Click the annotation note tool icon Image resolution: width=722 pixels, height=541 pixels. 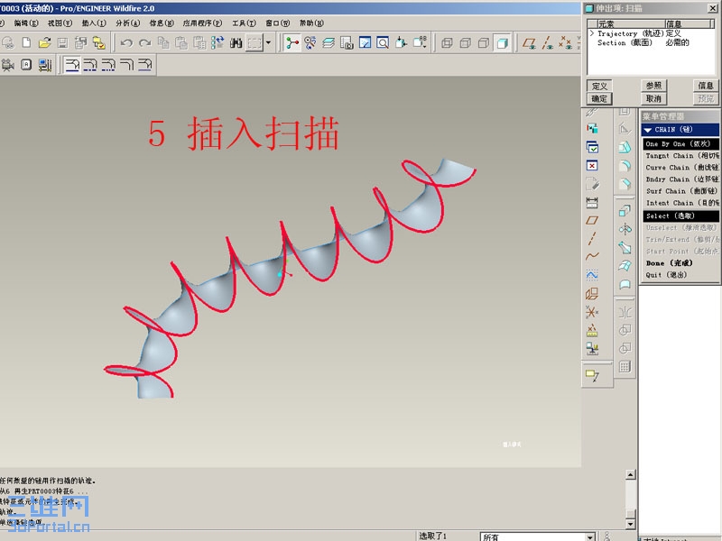click(592, 375)
